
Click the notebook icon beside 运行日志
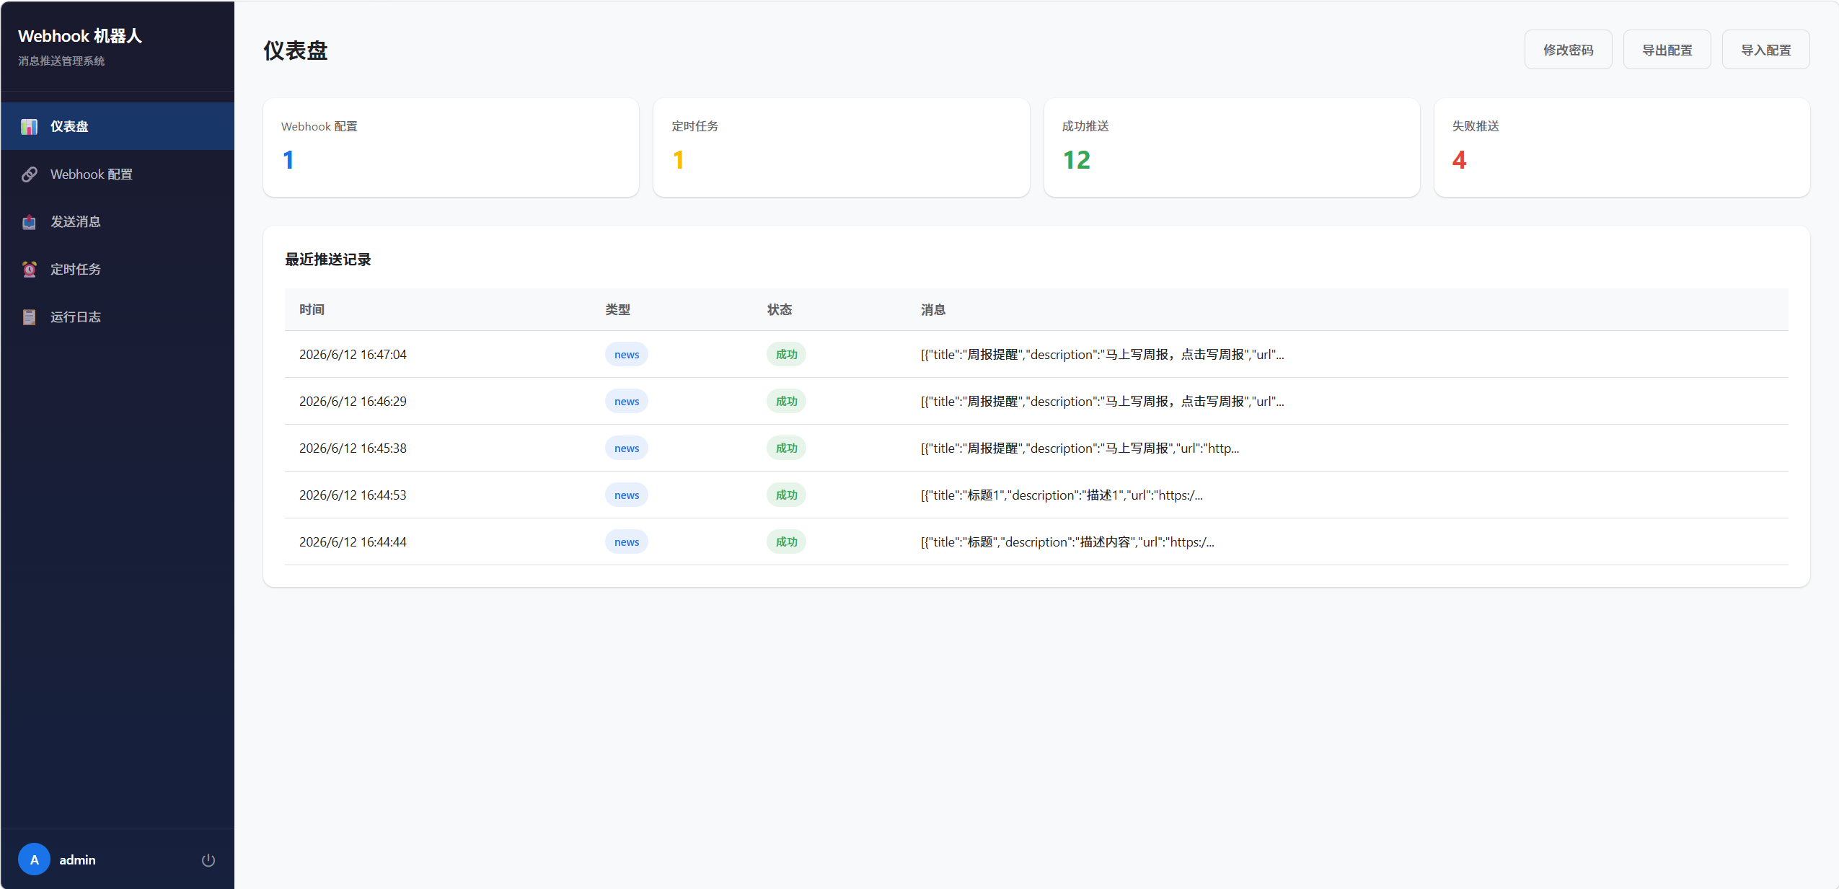(29, 317)
